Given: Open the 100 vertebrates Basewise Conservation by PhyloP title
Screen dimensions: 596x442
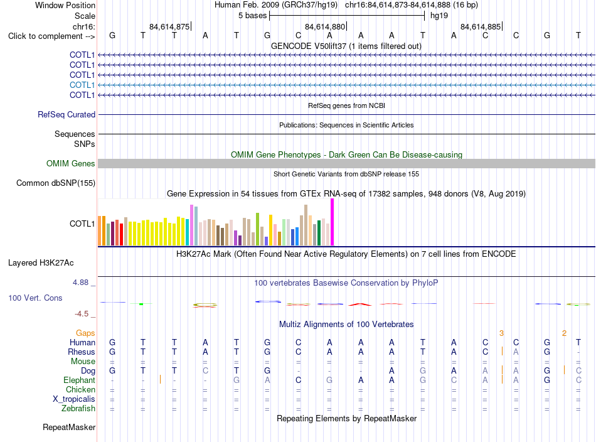Looking at the screenshot, I should point(346,283).
